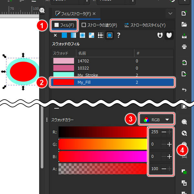Click left-middle scale handle of selection

tap(3, 71)
